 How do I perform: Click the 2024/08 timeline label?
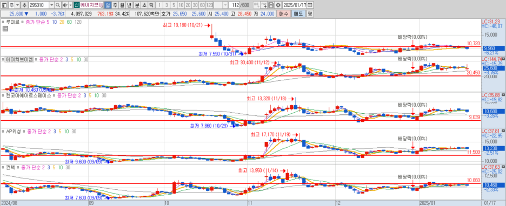pyautogui.click(x=9, y=203)
